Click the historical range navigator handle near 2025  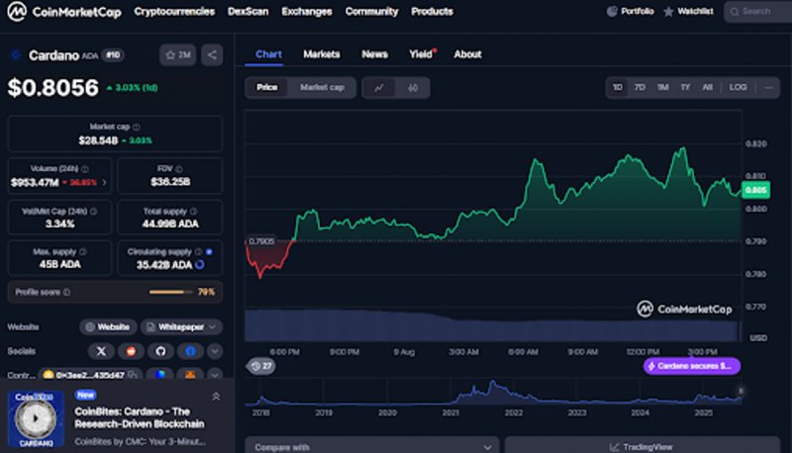[x=741, y=392]
